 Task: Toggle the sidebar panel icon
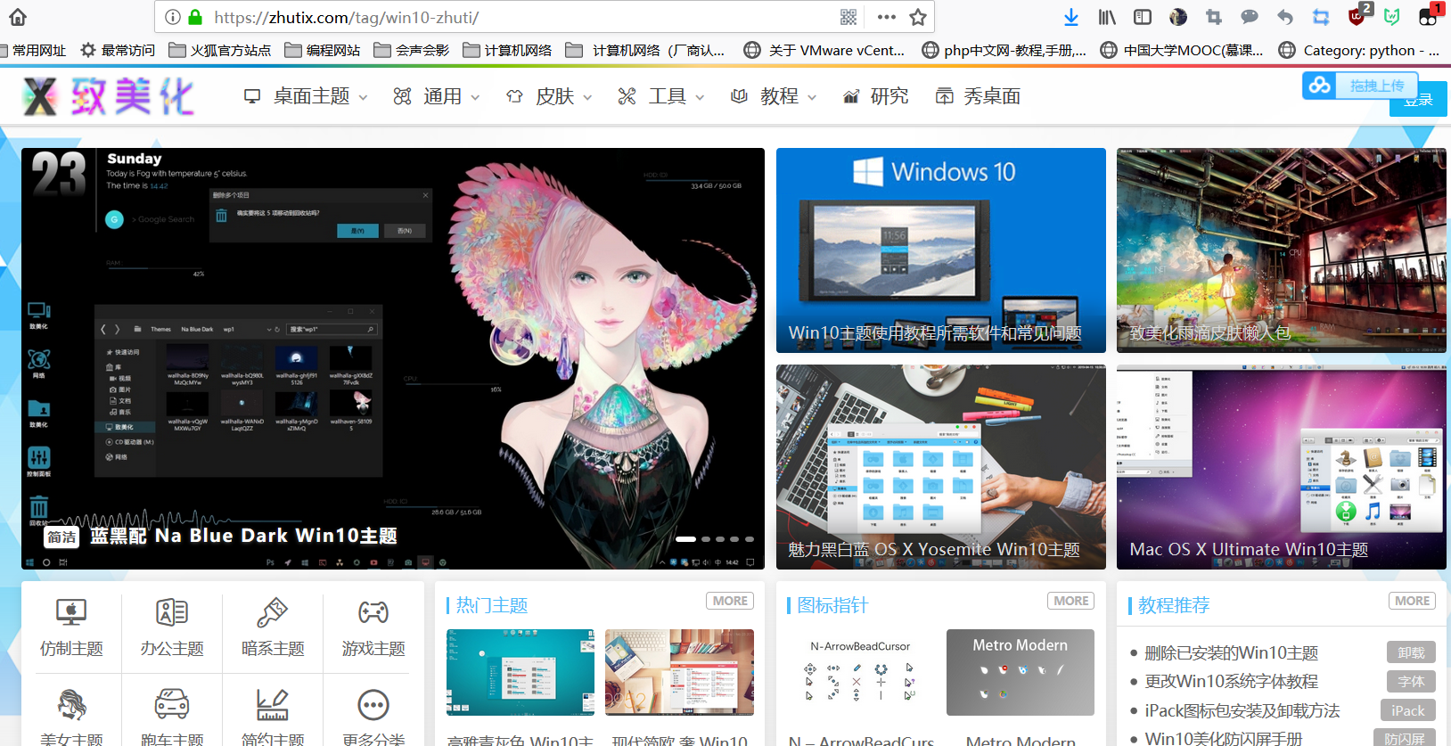click(x=1143, y=17)
